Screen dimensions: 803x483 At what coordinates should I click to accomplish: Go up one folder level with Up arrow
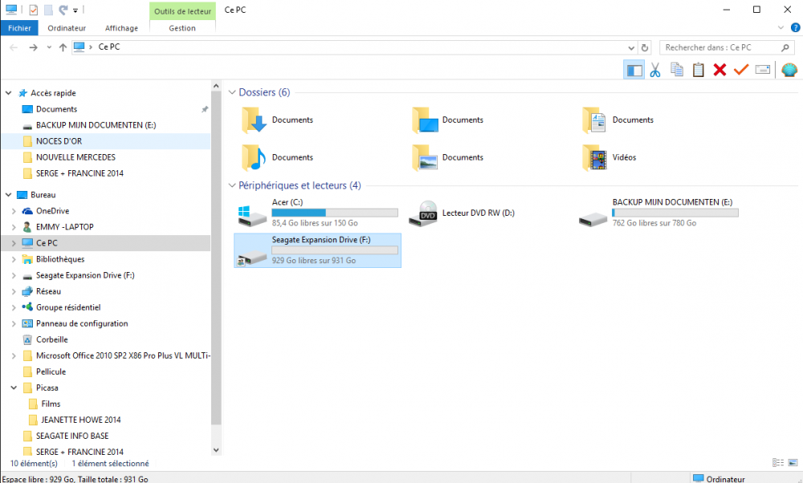click(63, 48)
